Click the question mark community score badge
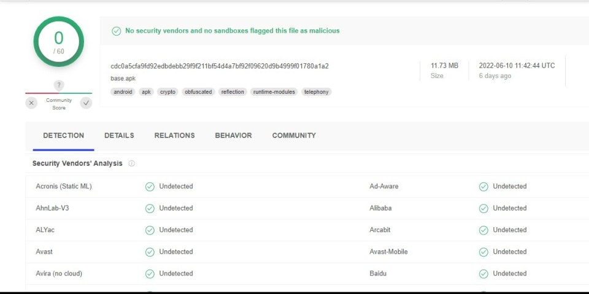589x294 pixels. [59, 85]
